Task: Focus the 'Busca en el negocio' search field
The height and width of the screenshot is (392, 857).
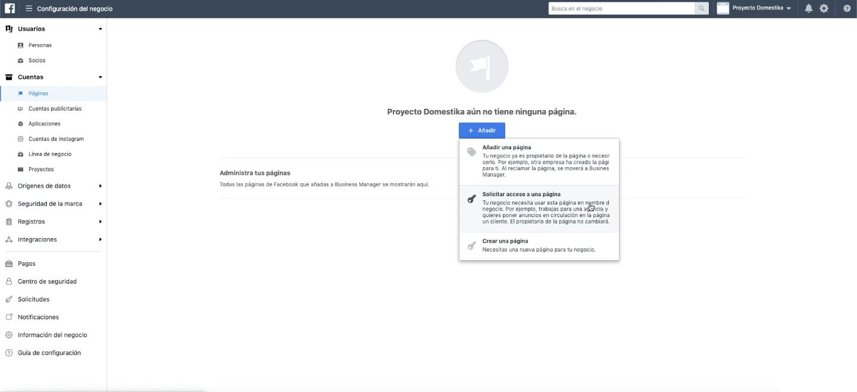Action: point(621,8)
